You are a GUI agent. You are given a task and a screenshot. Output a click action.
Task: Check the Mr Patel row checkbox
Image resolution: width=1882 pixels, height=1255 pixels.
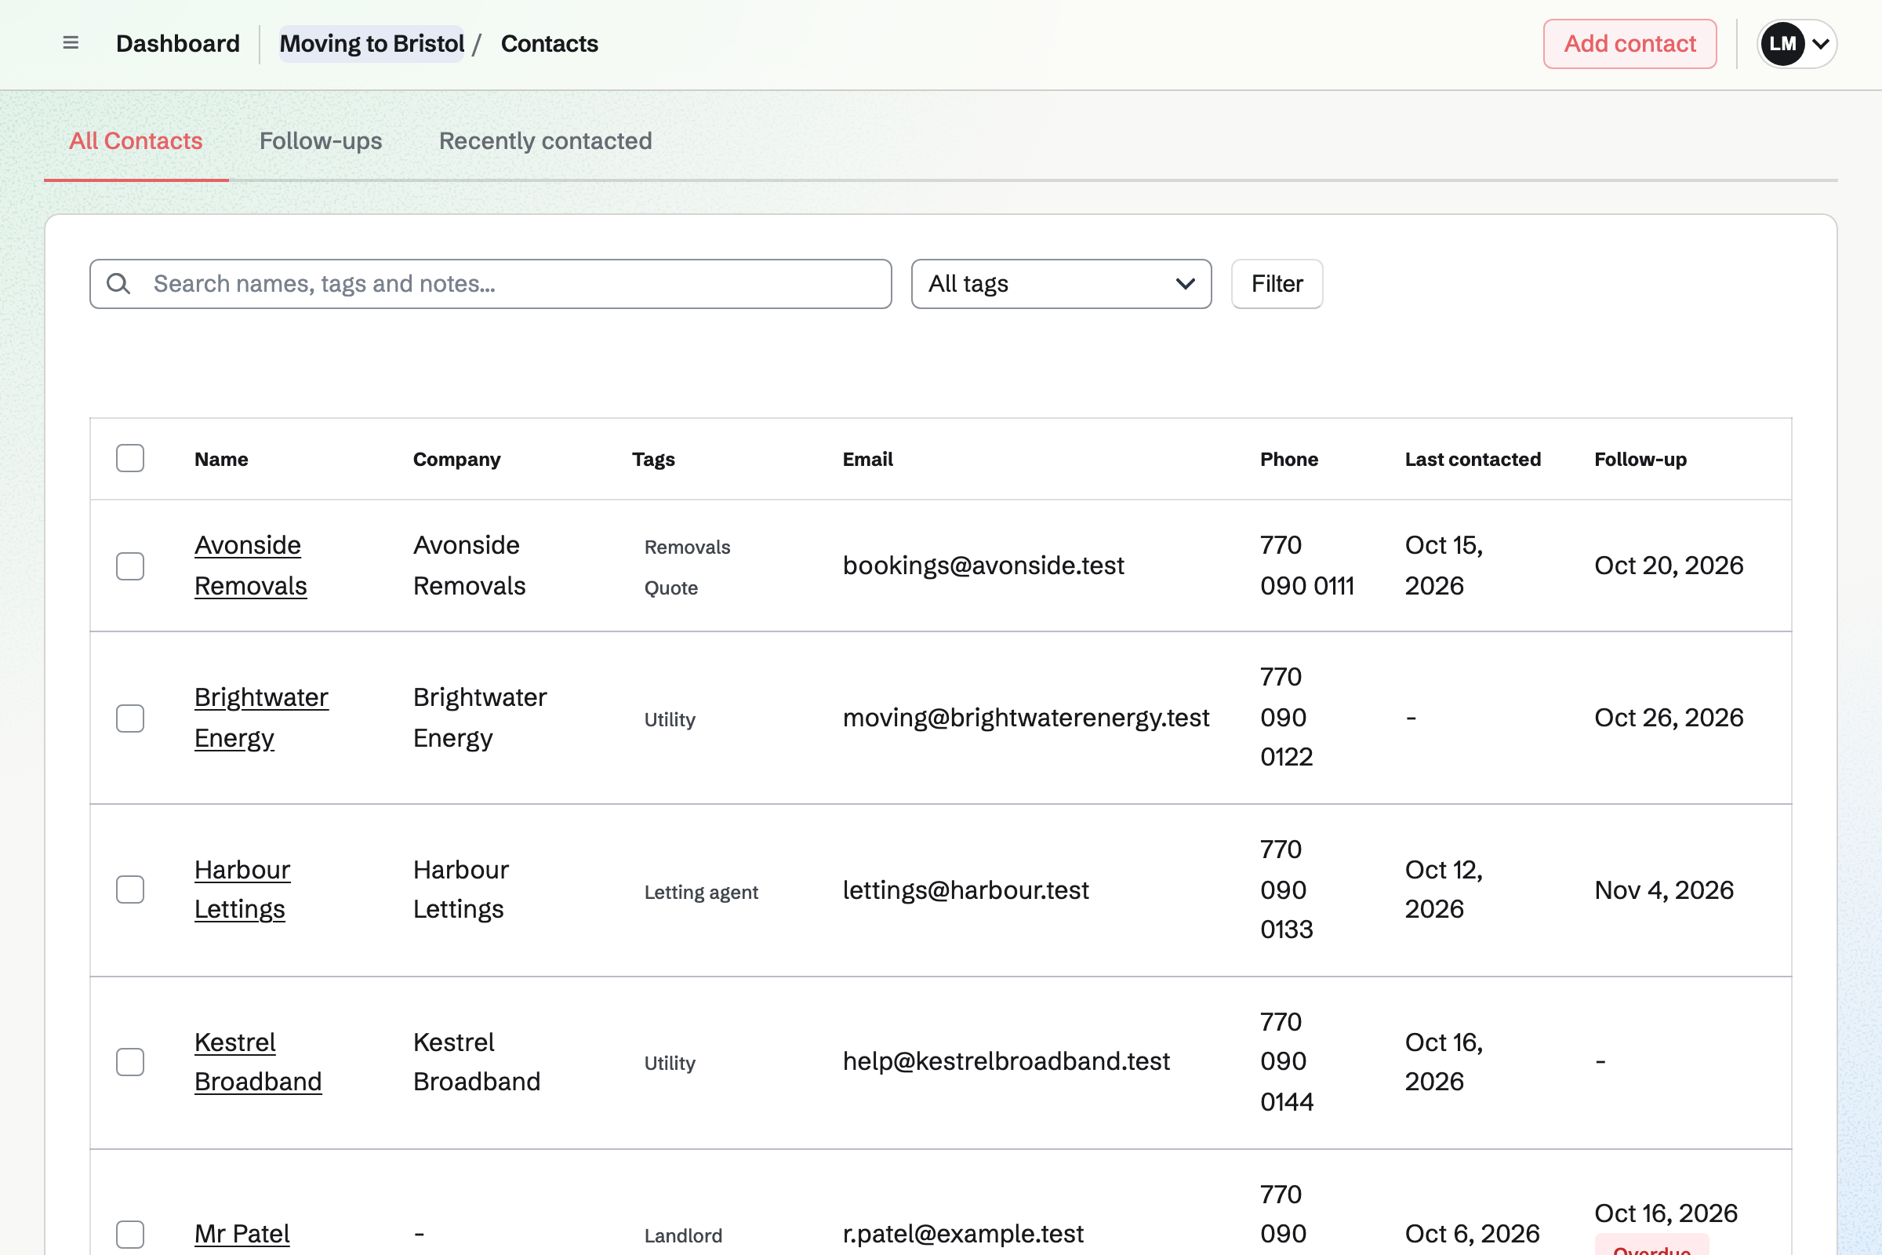pos(129,1234)
